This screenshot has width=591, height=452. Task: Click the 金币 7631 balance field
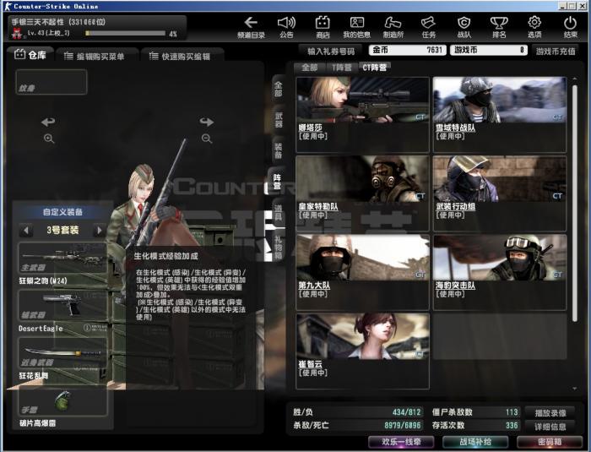point(408,50)
